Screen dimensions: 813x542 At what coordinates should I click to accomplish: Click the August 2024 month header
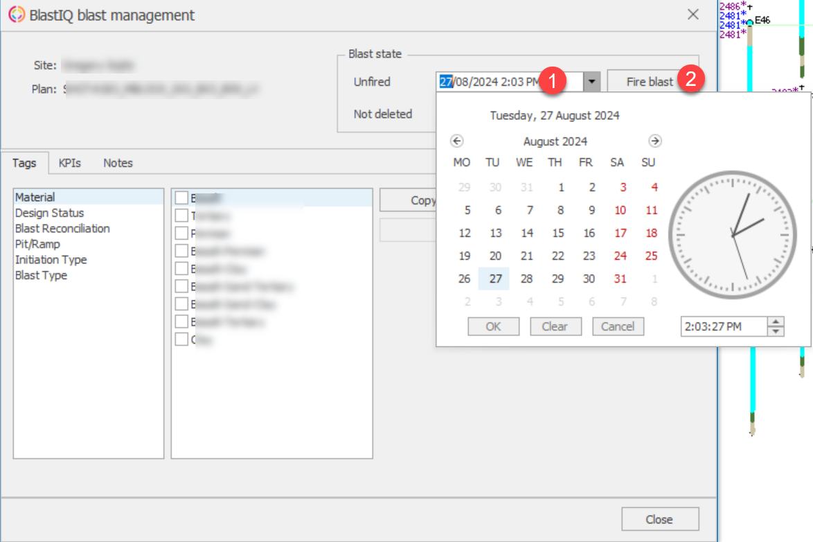(x=555, y=141)
